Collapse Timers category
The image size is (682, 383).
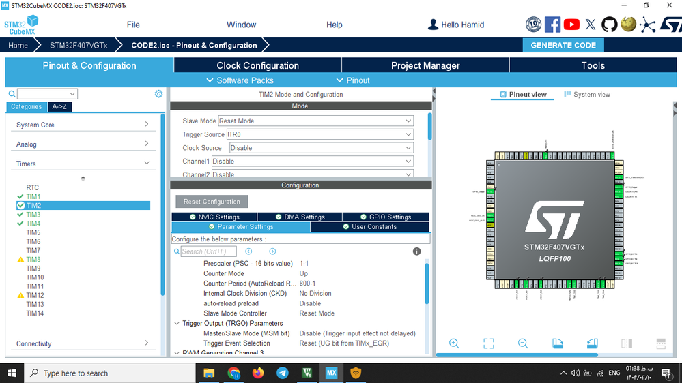click(x=83, y=164)
